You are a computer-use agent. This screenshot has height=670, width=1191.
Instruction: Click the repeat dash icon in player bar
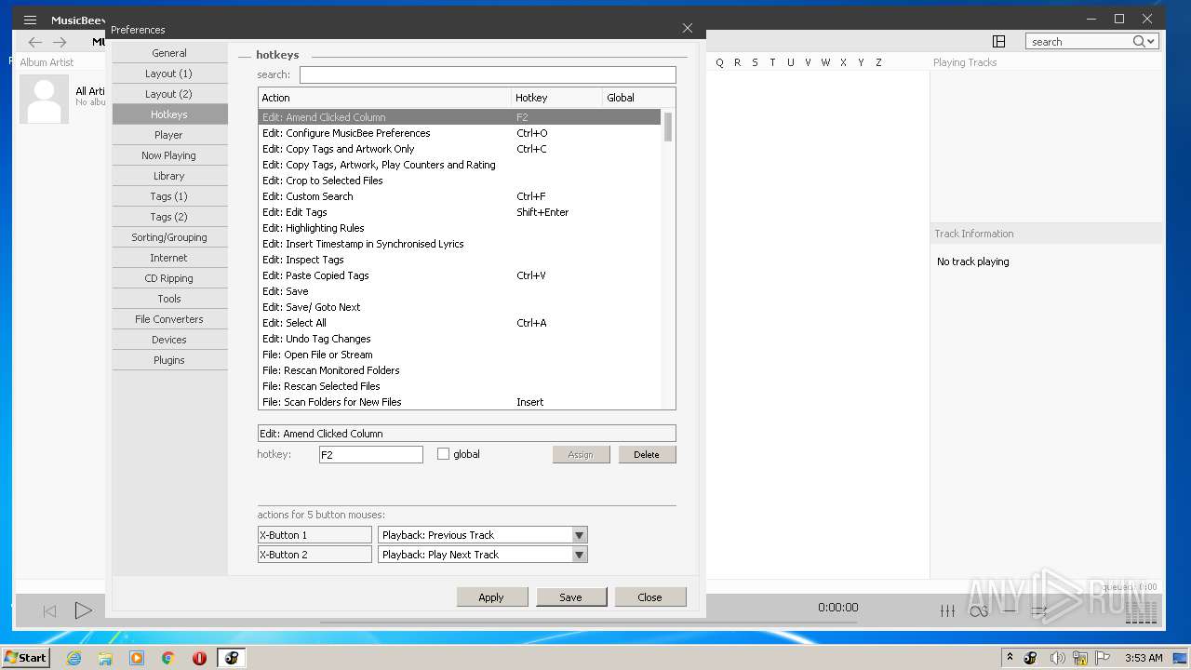tap(1009, 610)
